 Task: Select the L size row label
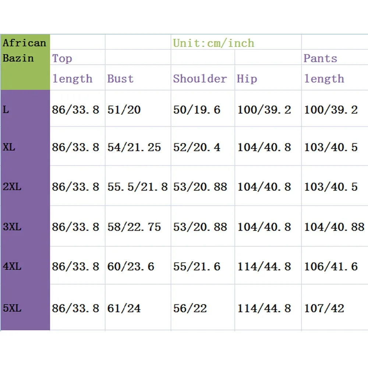point(6,109)
